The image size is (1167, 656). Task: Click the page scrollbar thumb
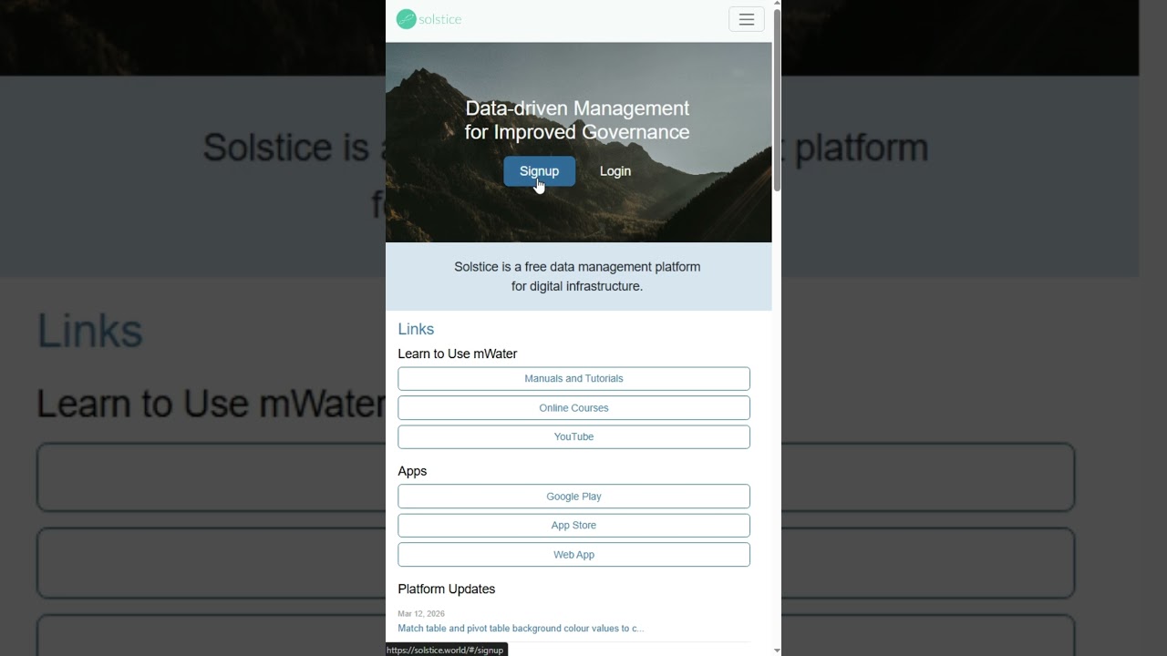click(777, 100)
